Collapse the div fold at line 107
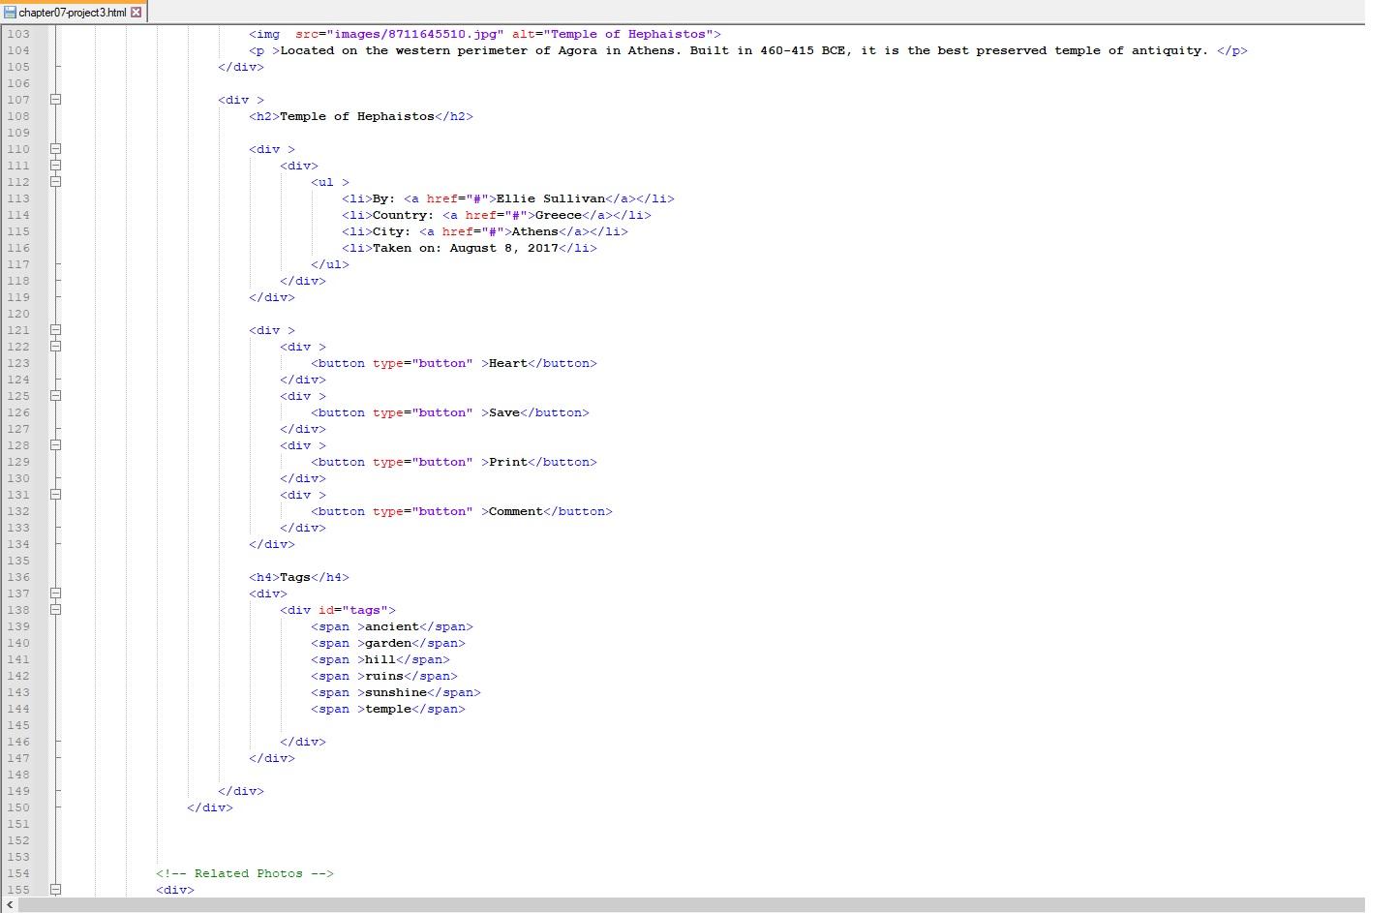Screen dimensions: 1397x913 click(x=56, y=100)
